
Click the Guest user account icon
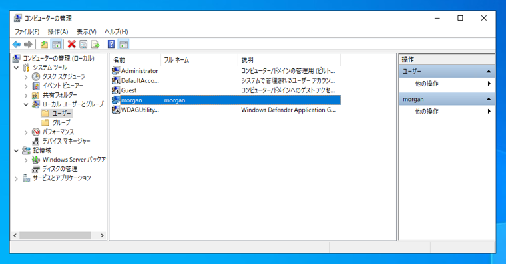(x=116, y=90)
